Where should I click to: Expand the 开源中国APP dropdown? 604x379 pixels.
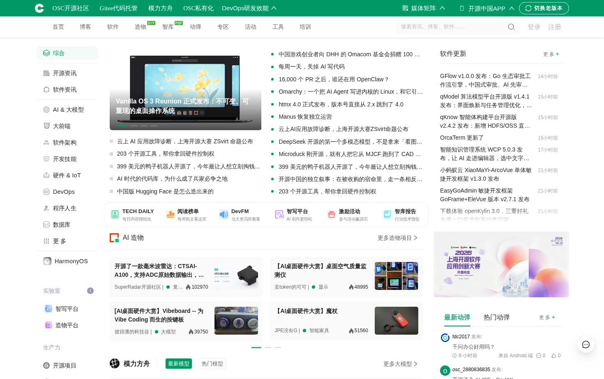pos(487,8)
